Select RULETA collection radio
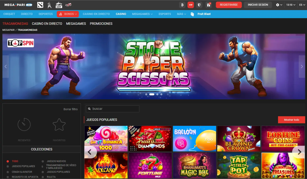The image size is (307, 179). pyautogui.click(x=43, y=177)
